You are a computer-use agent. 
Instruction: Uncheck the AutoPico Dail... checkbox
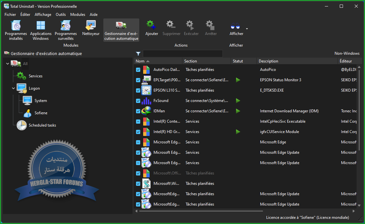[138, 70]
